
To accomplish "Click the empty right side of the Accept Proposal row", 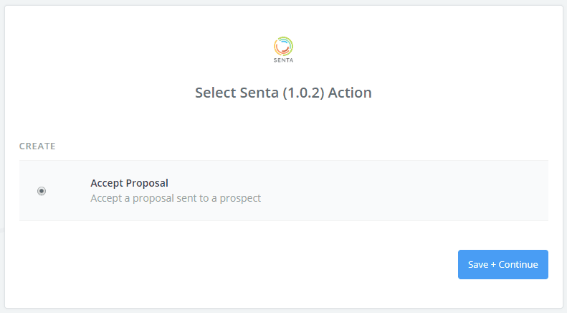I will tap(430, 190).
